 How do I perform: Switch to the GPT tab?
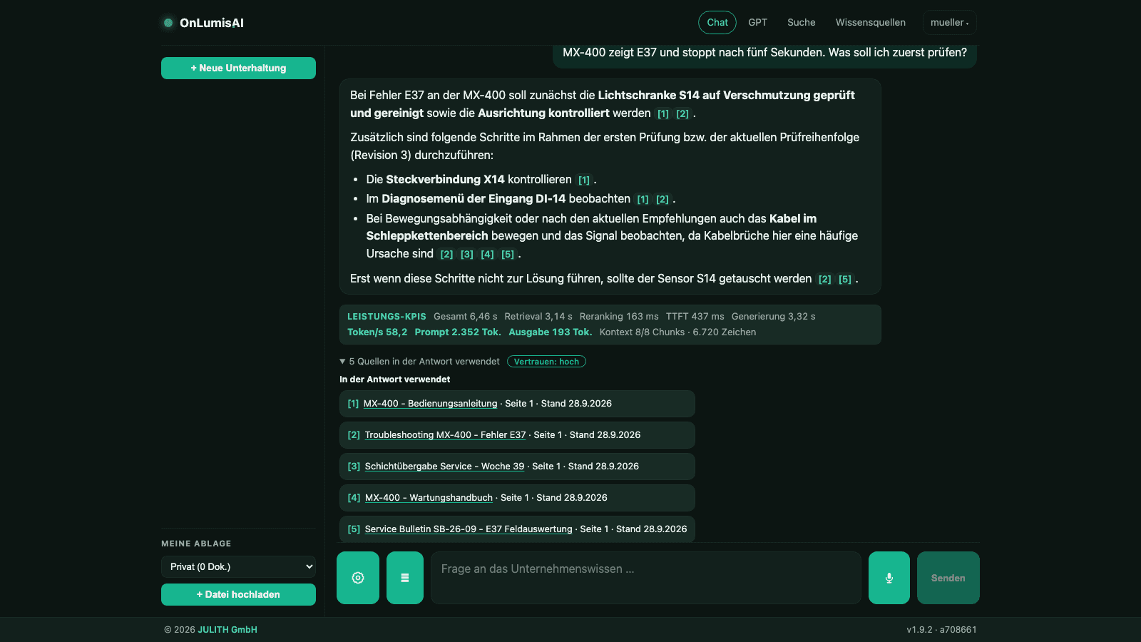coord(758,22)
